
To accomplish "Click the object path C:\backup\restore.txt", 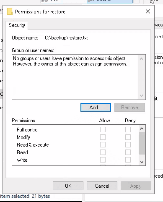I will click(66, 38).
